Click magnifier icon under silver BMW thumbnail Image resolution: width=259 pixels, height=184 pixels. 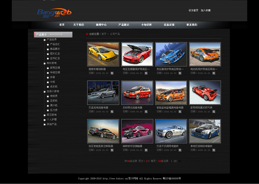tap(180, 151)
